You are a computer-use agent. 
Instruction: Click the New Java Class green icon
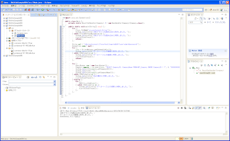coord(63,10)
